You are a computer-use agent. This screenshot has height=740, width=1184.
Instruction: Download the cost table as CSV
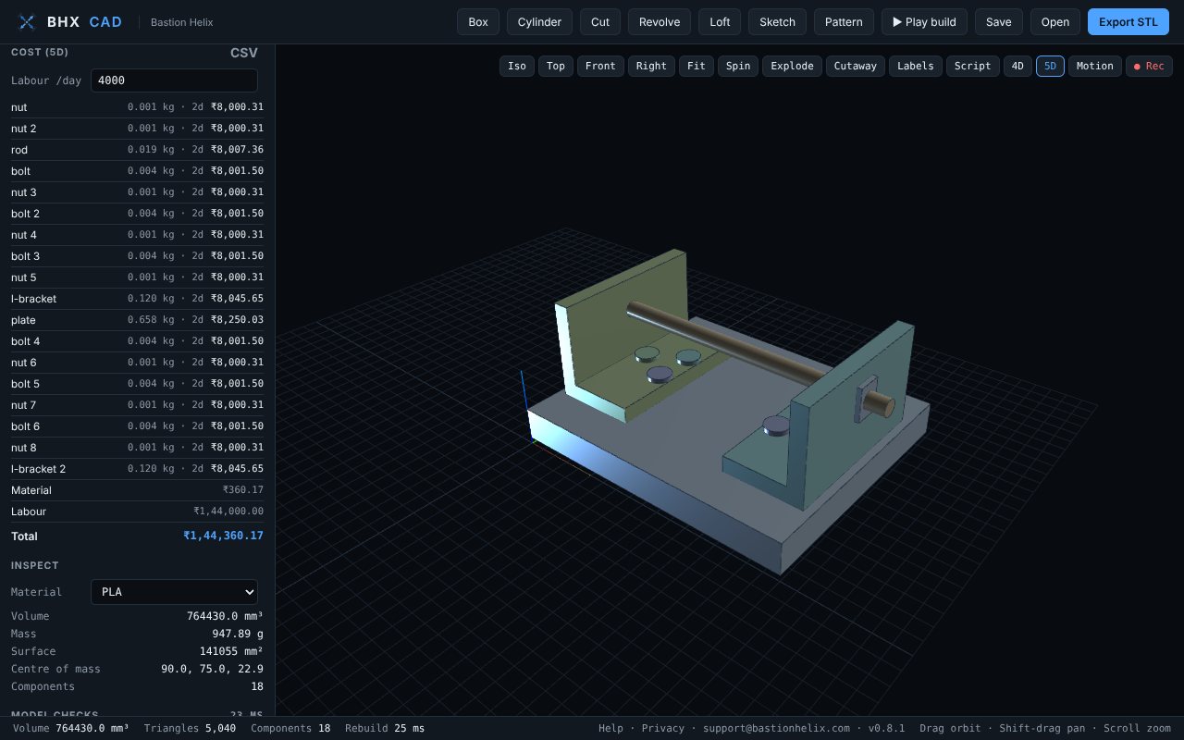[x=244, y=53]
